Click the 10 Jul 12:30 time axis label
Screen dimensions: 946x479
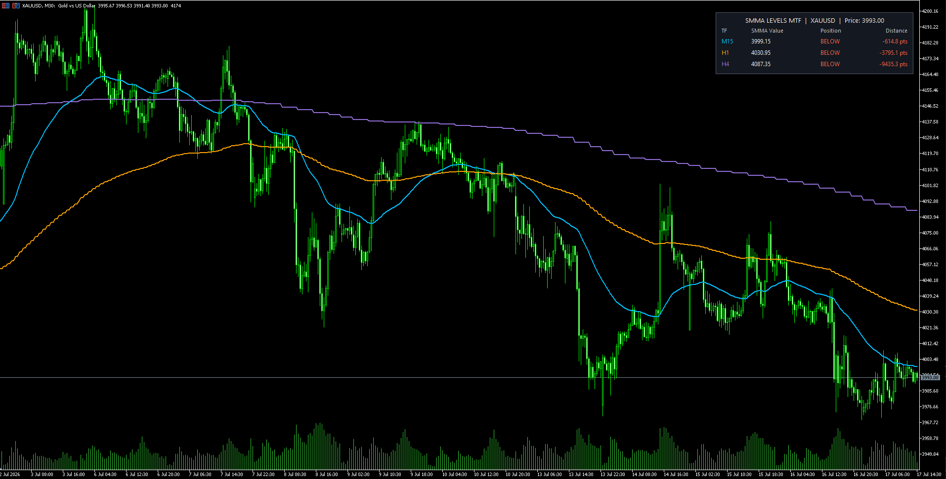(x=486, y=475)
